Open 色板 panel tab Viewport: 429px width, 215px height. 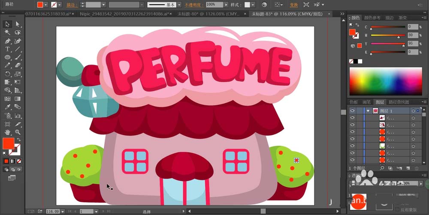coord(353,102)
